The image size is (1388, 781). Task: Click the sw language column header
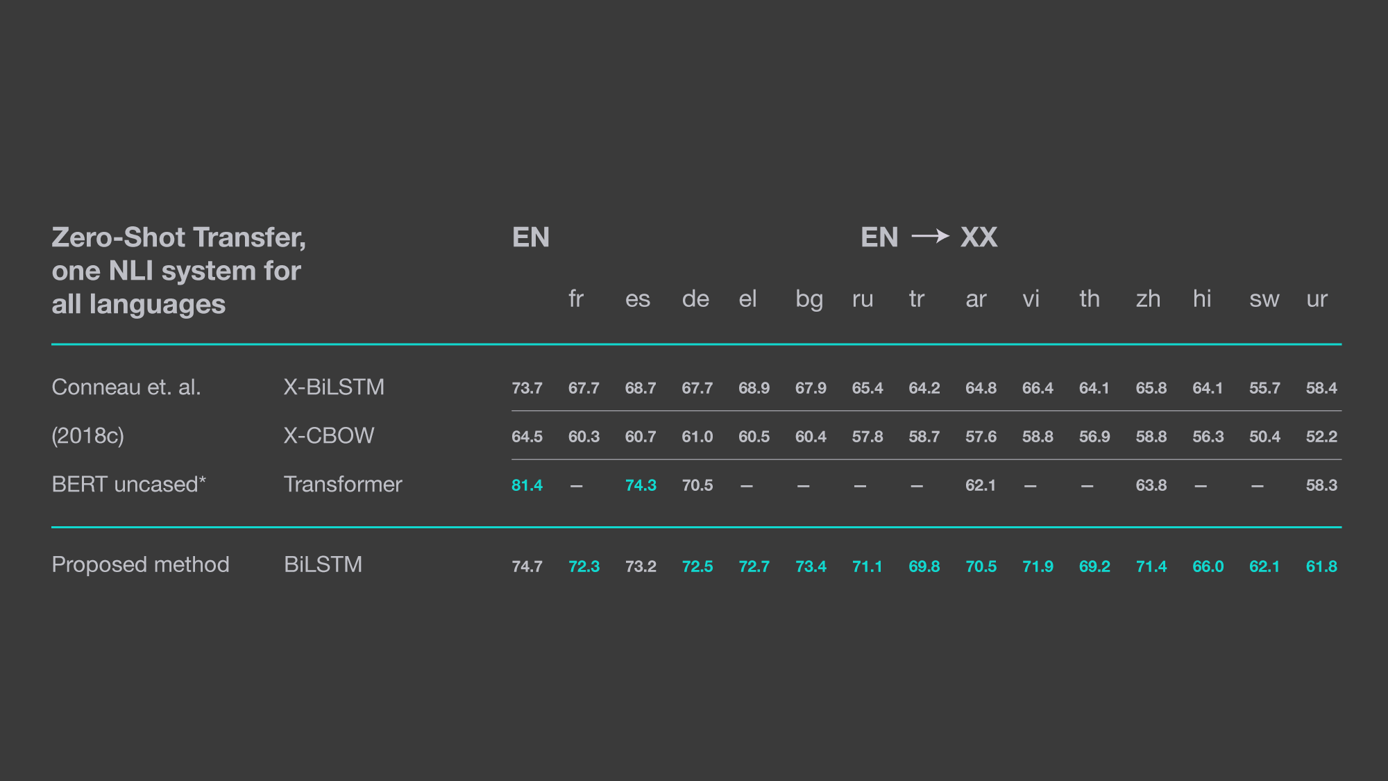coord(1264,299)
